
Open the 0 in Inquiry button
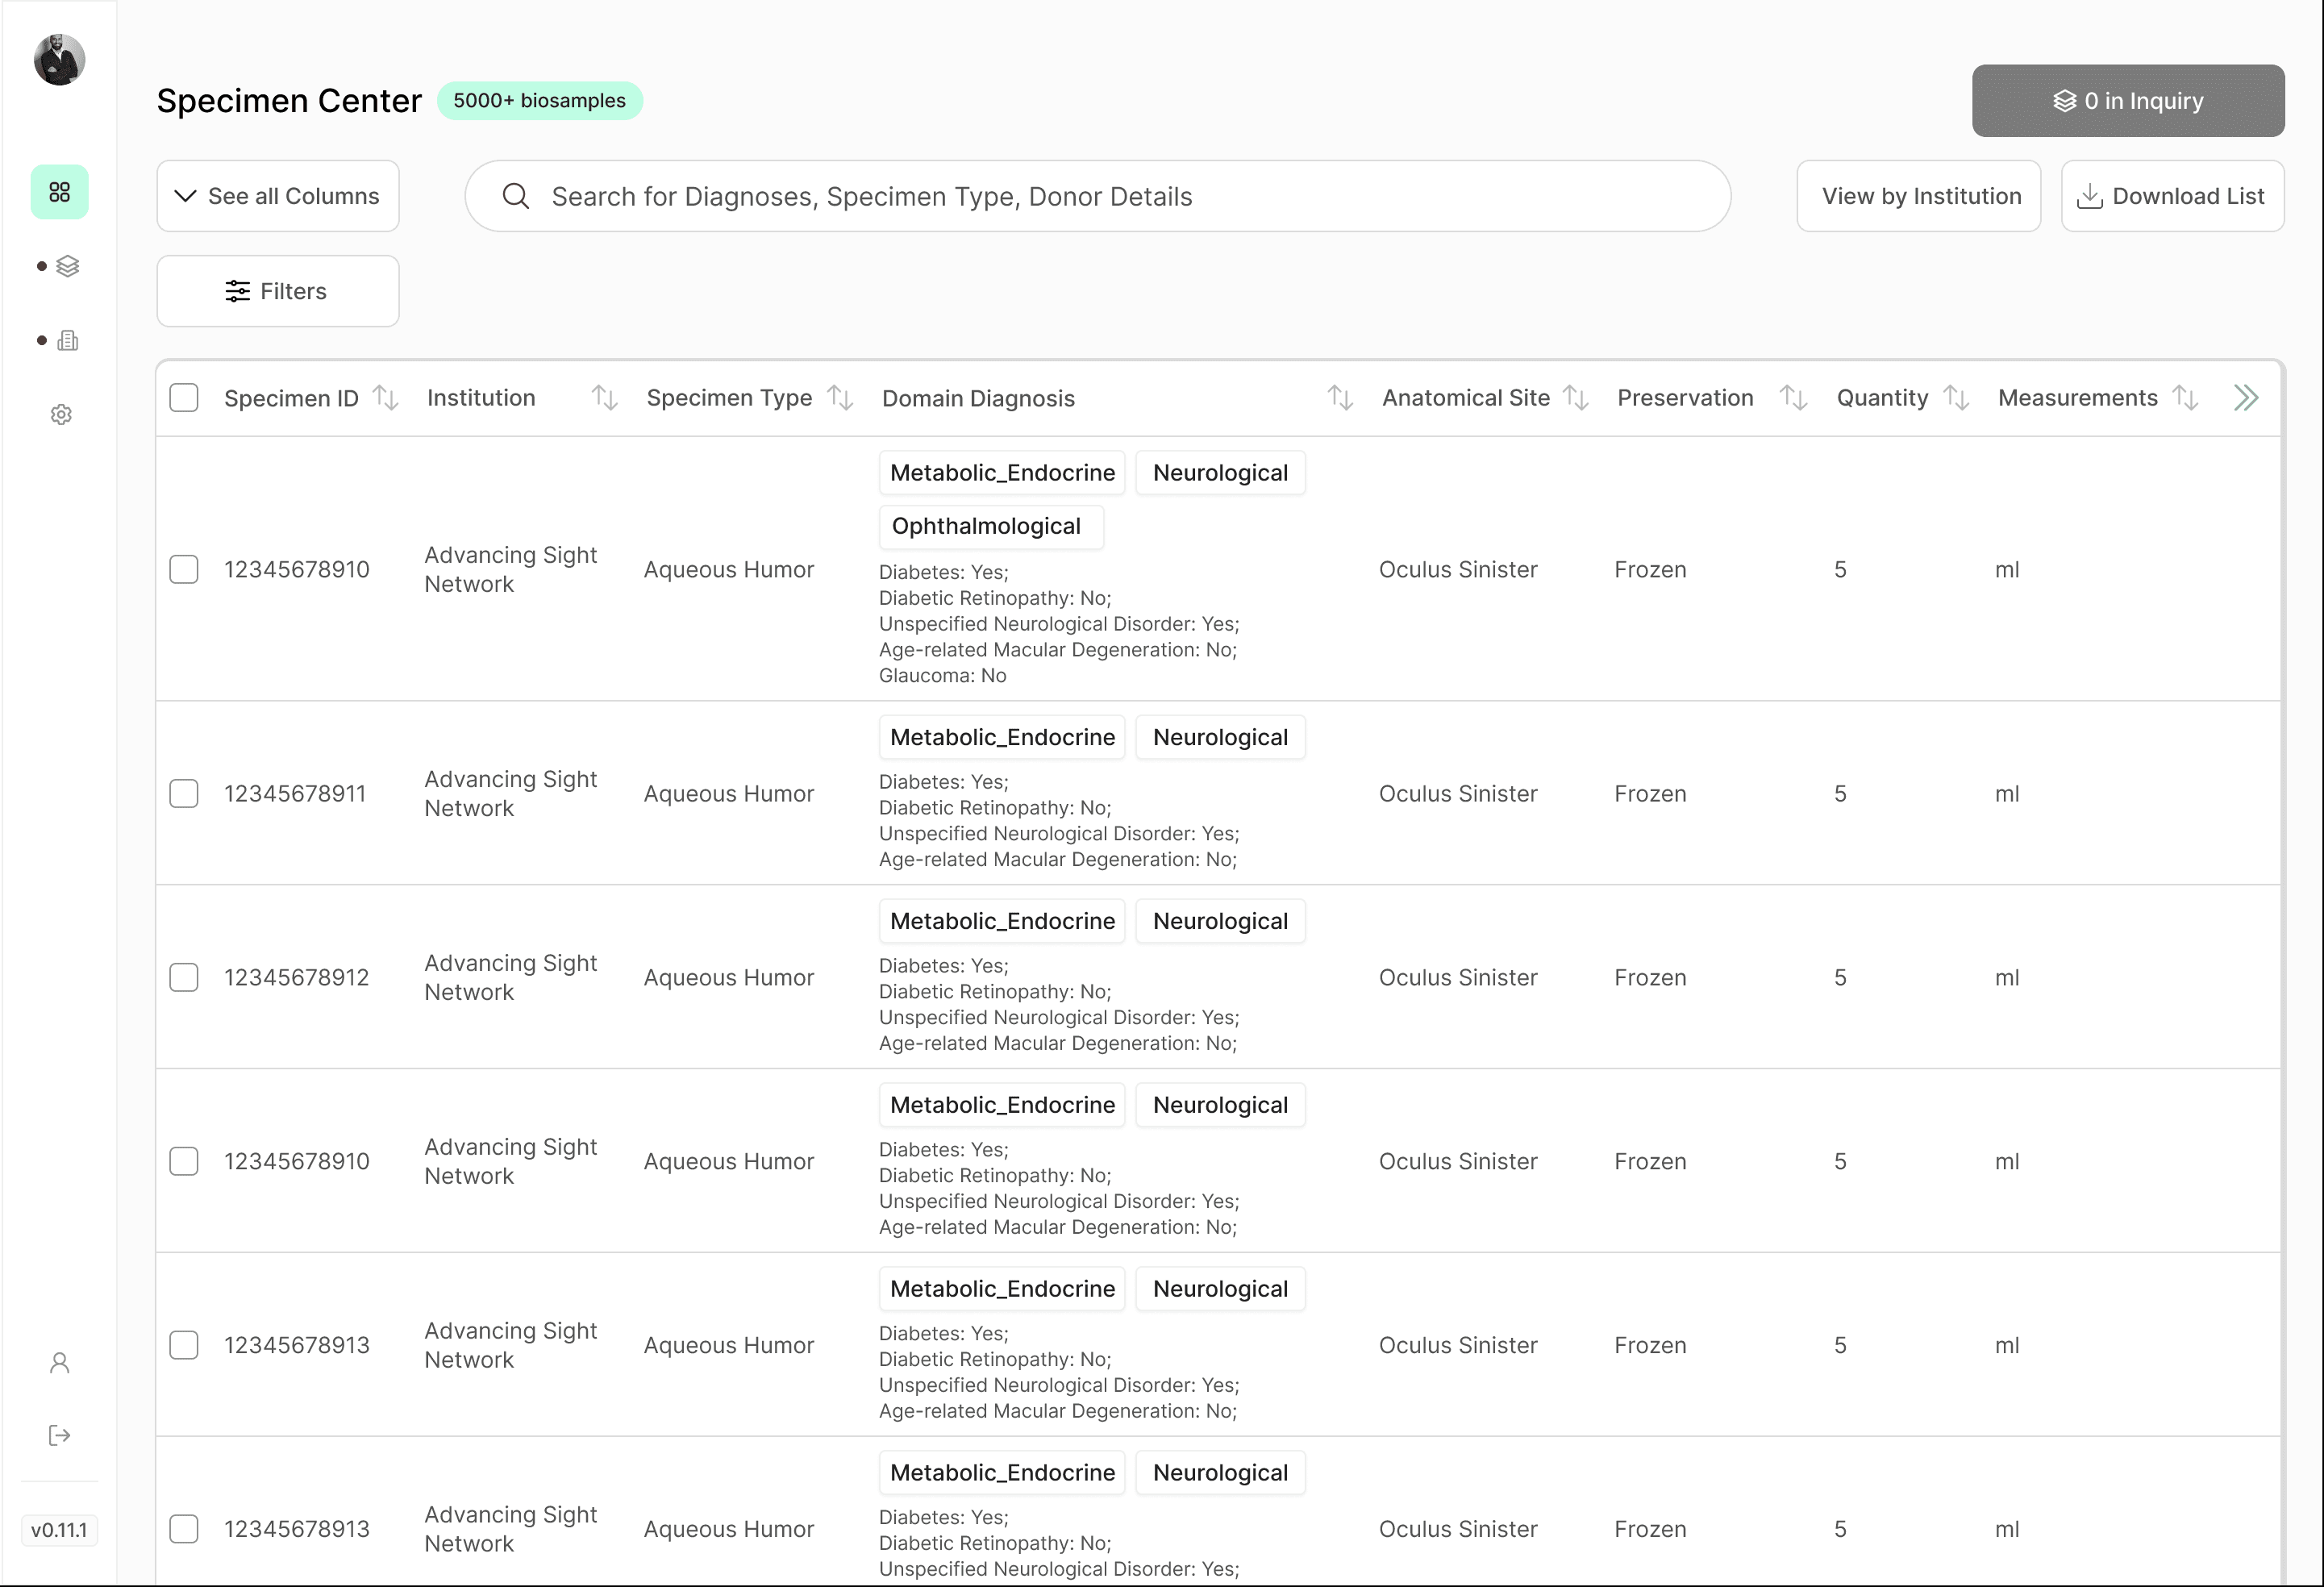click(2128, 101)
